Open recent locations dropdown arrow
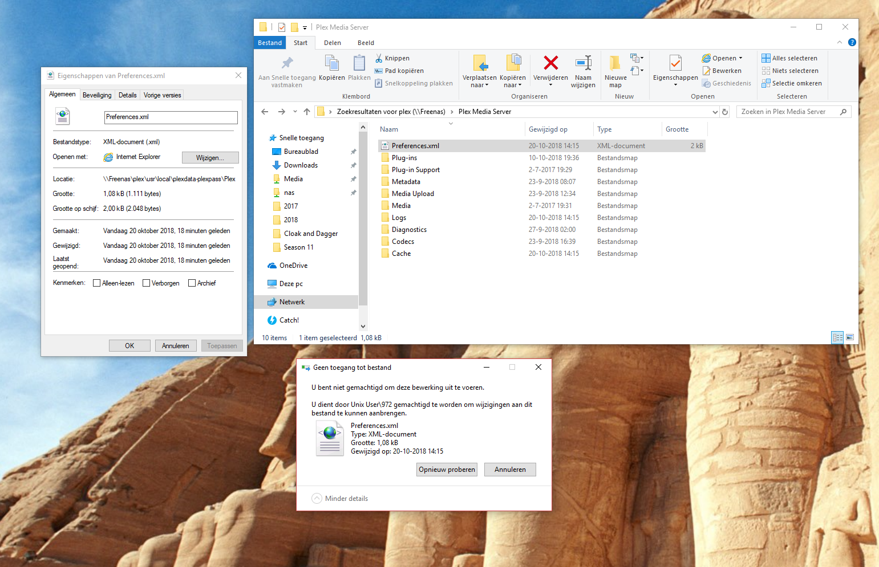879x567 pixels. [295, 112]
